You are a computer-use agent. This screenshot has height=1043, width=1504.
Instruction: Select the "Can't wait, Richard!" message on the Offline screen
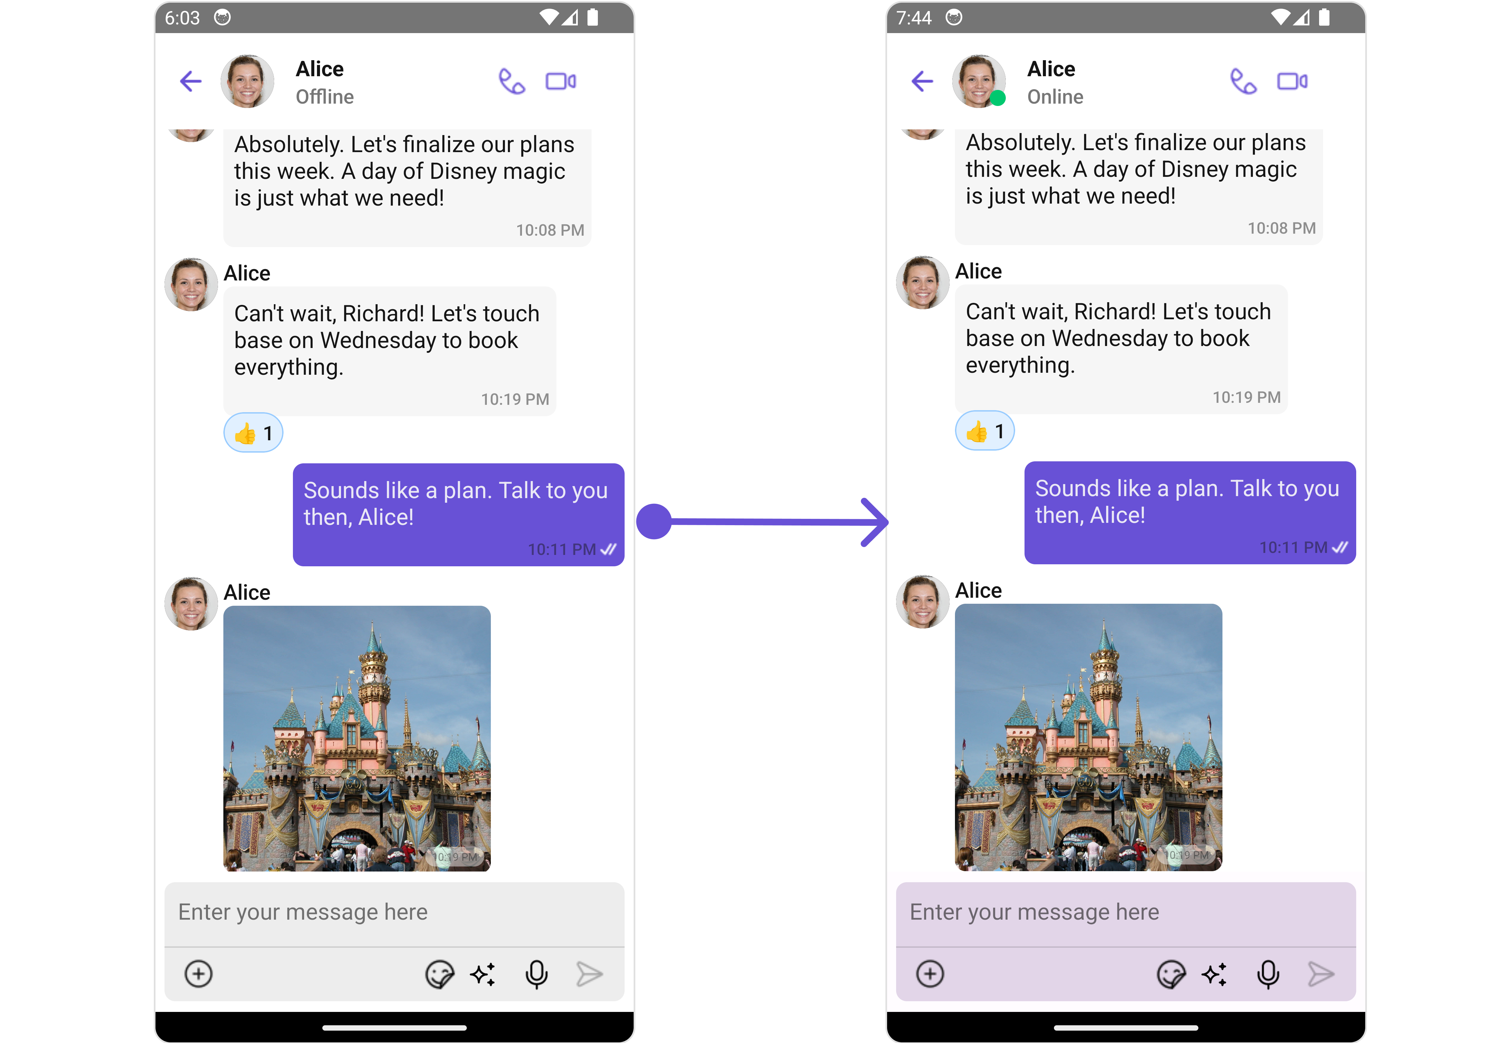tap(390, 351)
